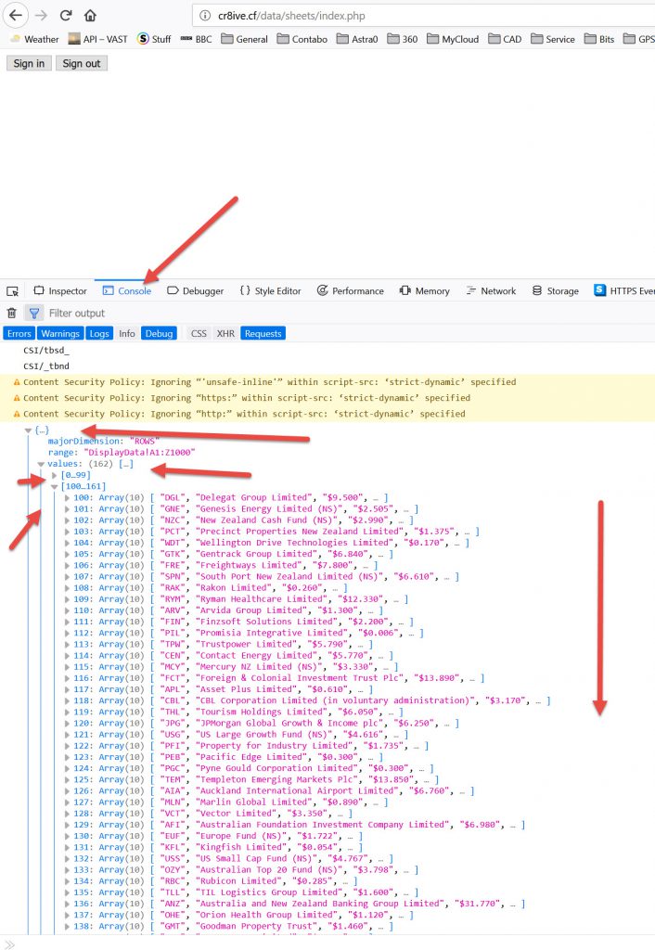655x950 pixels.
Task: Switch to the Network tab
Action: (x=489, y=290)
